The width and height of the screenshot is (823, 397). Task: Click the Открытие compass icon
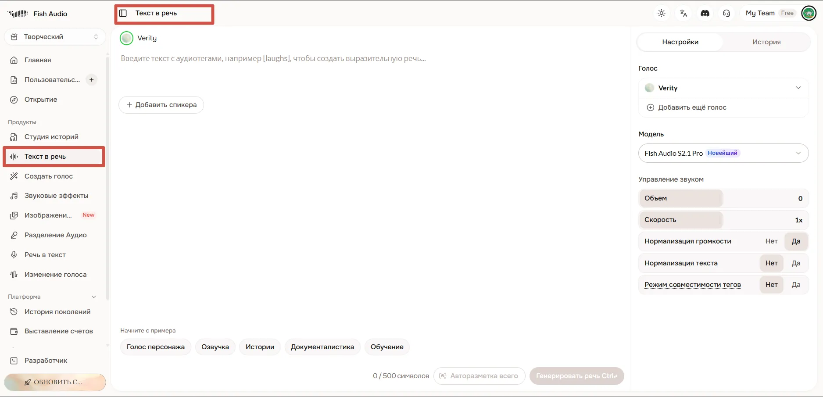coord(14,100)
